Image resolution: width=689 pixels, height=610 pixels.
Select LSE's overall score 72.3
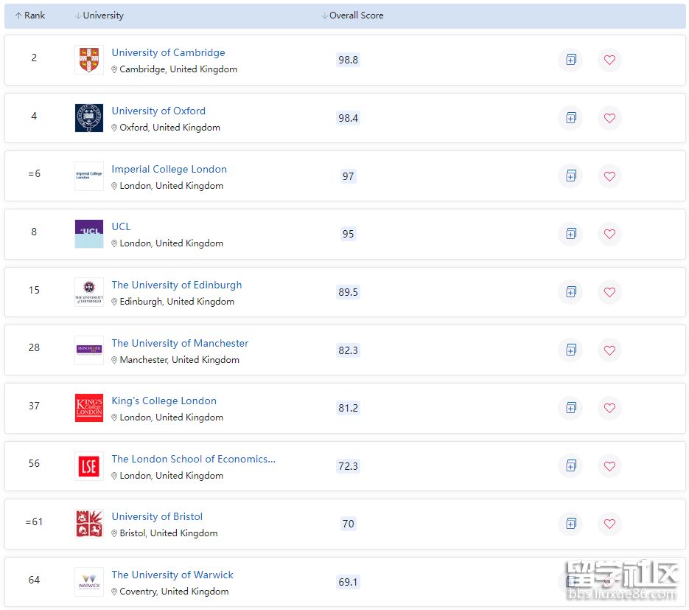(x=348, y=466)
